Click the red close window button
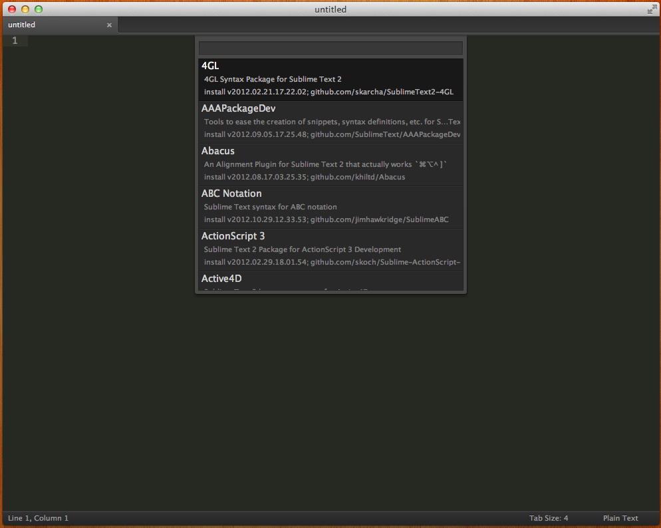Viewport: 661px width, 528px height. pos(12,9)
